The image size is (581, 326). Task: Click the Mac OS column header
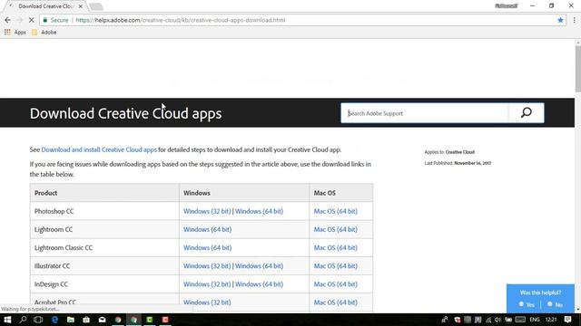341,193
